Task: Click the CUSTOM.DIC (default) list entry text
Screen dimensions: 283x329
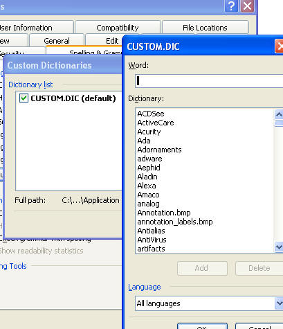Action: [73, 98]
